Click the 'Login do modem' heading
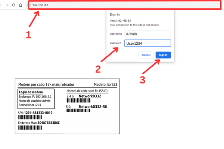This screenshot has height=149, width=224. [31, 92]
